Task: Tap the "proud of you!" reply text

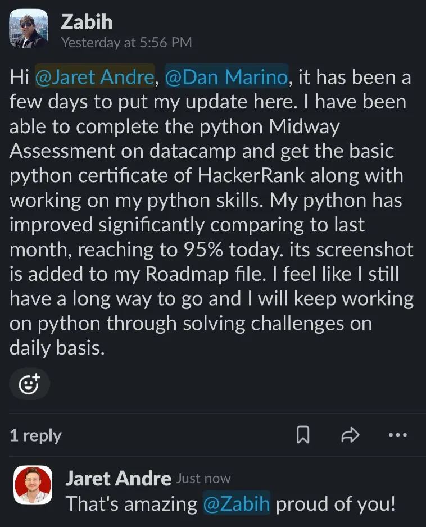Action: [336, 504]
